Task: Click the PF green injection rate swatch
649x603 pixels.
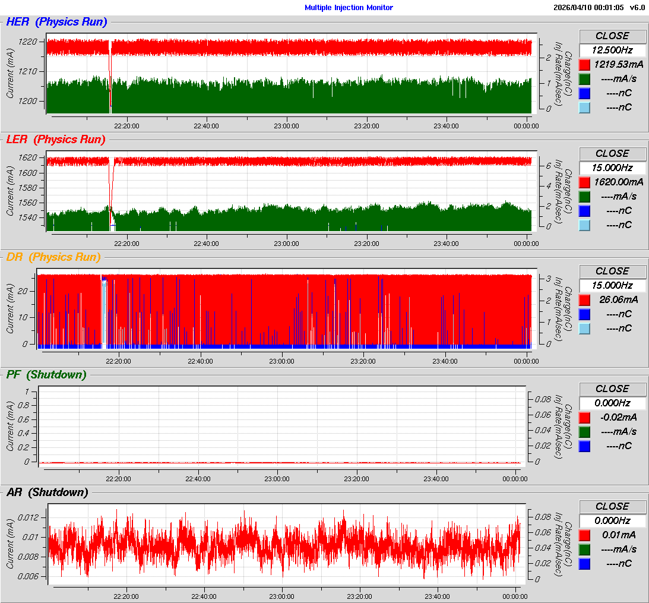Action: pos(585,432)
